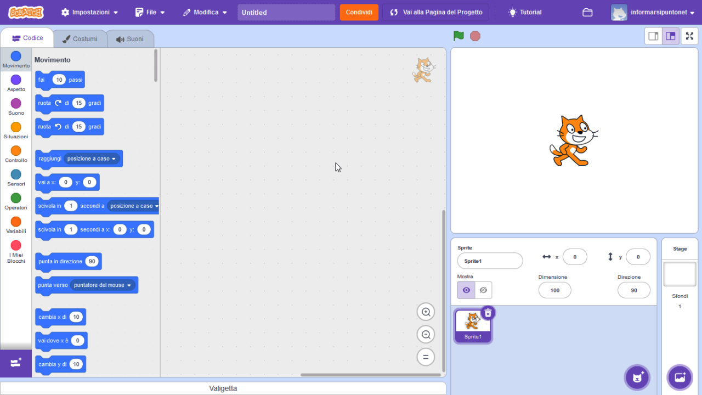702x395 pixels.
Task: Select the Sprite1 thumbnail
Action: [473, 326]
